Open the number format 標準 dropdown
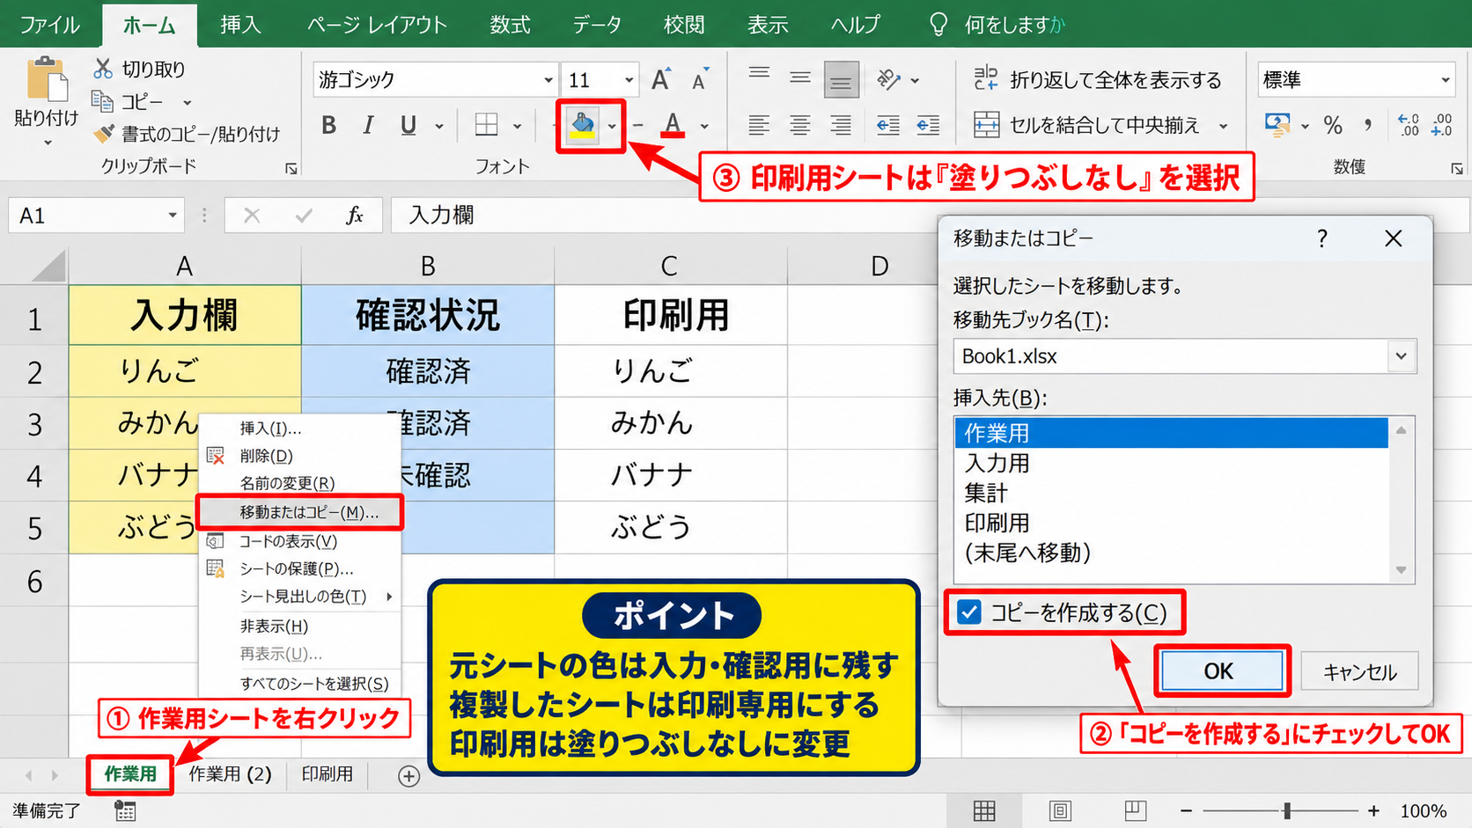This screenshot has height=828, width=1472. 1446,80
